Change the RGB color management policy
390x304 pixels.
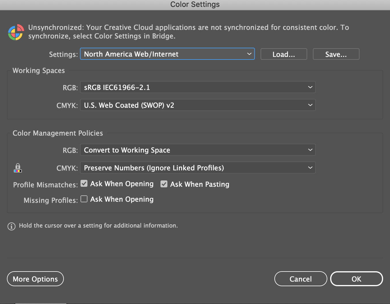pos(198,150)
